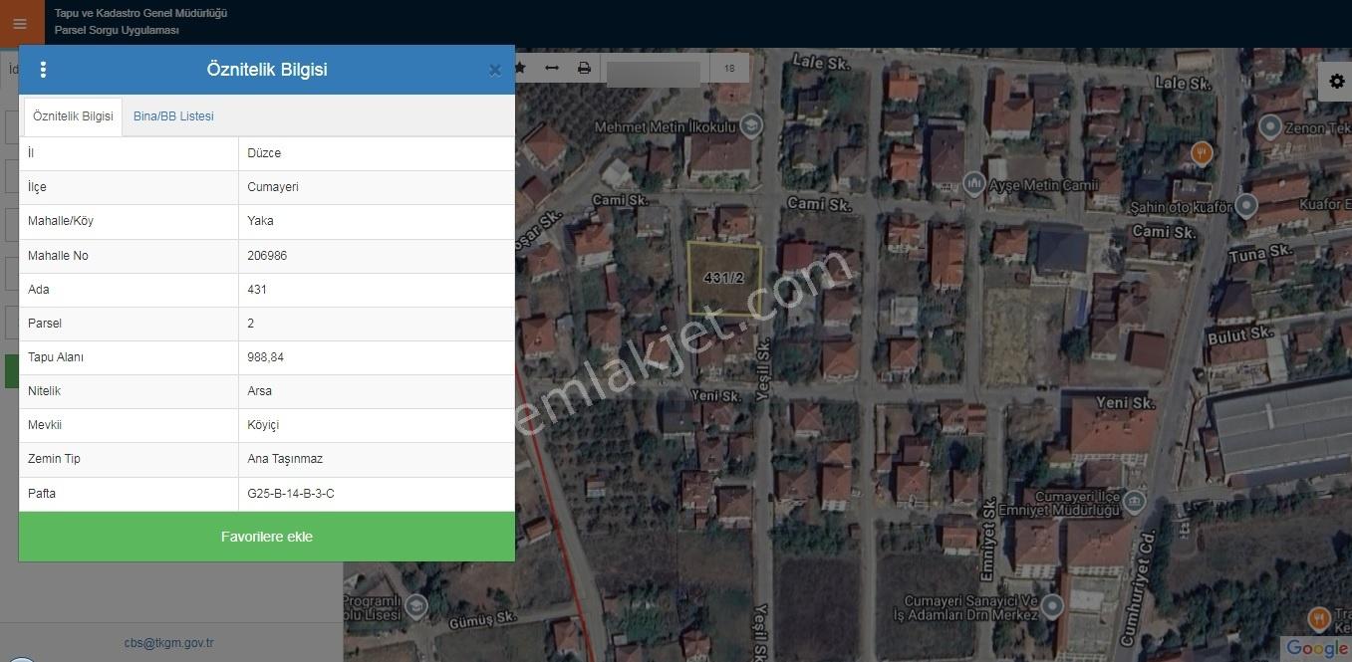Image resolution: width=1352 pixels, height=662 pixels.
Task: Open the cbs@tkgm.gov.tr email link
Action: tap(168, 643)
